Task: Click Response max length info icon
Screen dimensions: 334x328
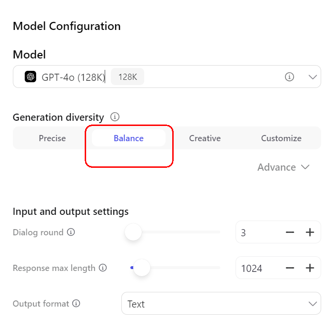Action: pyautogui.click(x=103, y=268)
